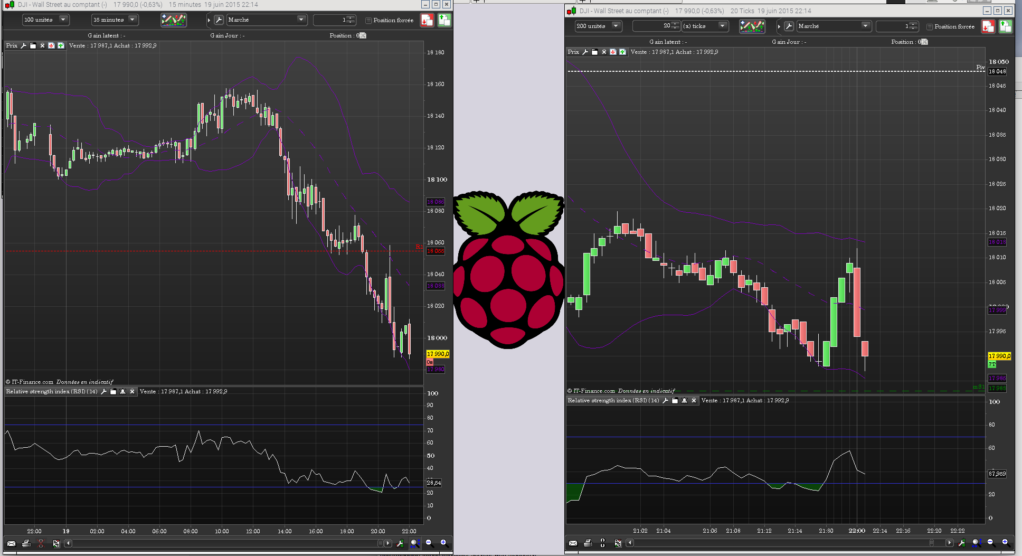Click the save chart icon in right bottom toolbar
This screenshot has width=1022, height=556.
click(x=618, y=543)
